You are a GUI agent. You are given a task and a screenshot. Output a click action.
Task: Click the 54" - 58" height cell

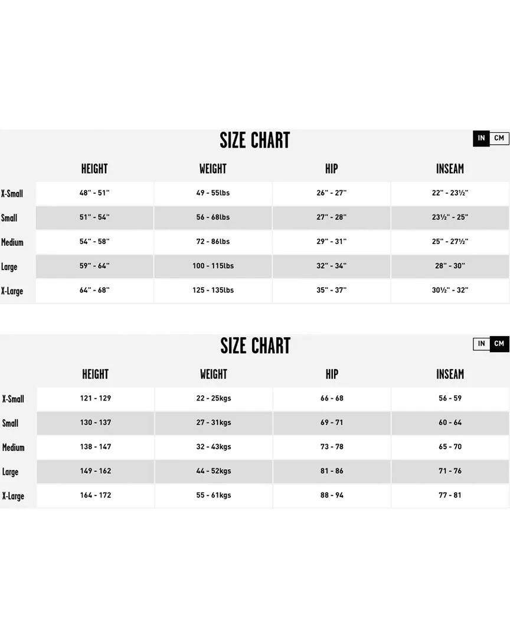94,242
